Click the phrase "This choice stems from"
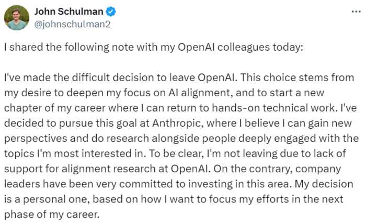 coord(297,78)
